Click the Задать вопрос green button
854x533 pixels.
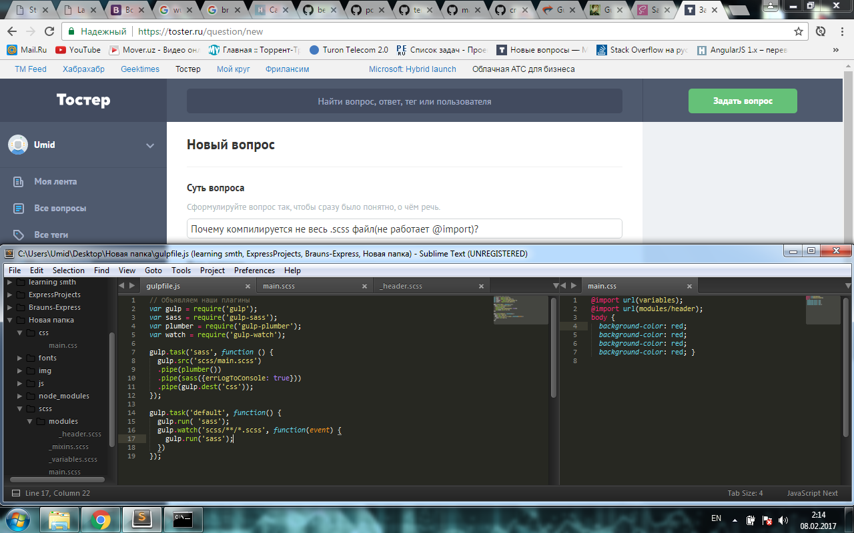point(743,101)
